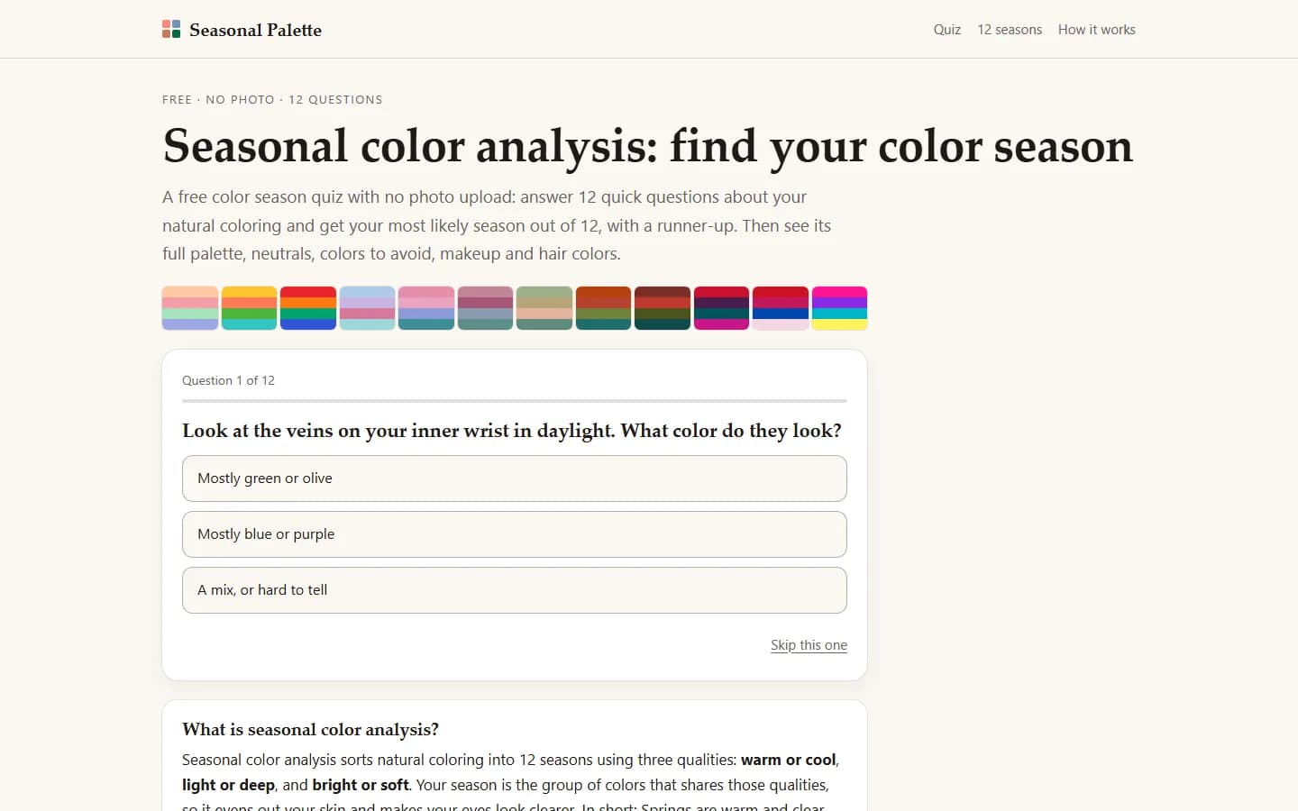This screenshot has width=1298, height=811.
Task: Go to Quiz in the top navigation
Action: coord(947,30)
